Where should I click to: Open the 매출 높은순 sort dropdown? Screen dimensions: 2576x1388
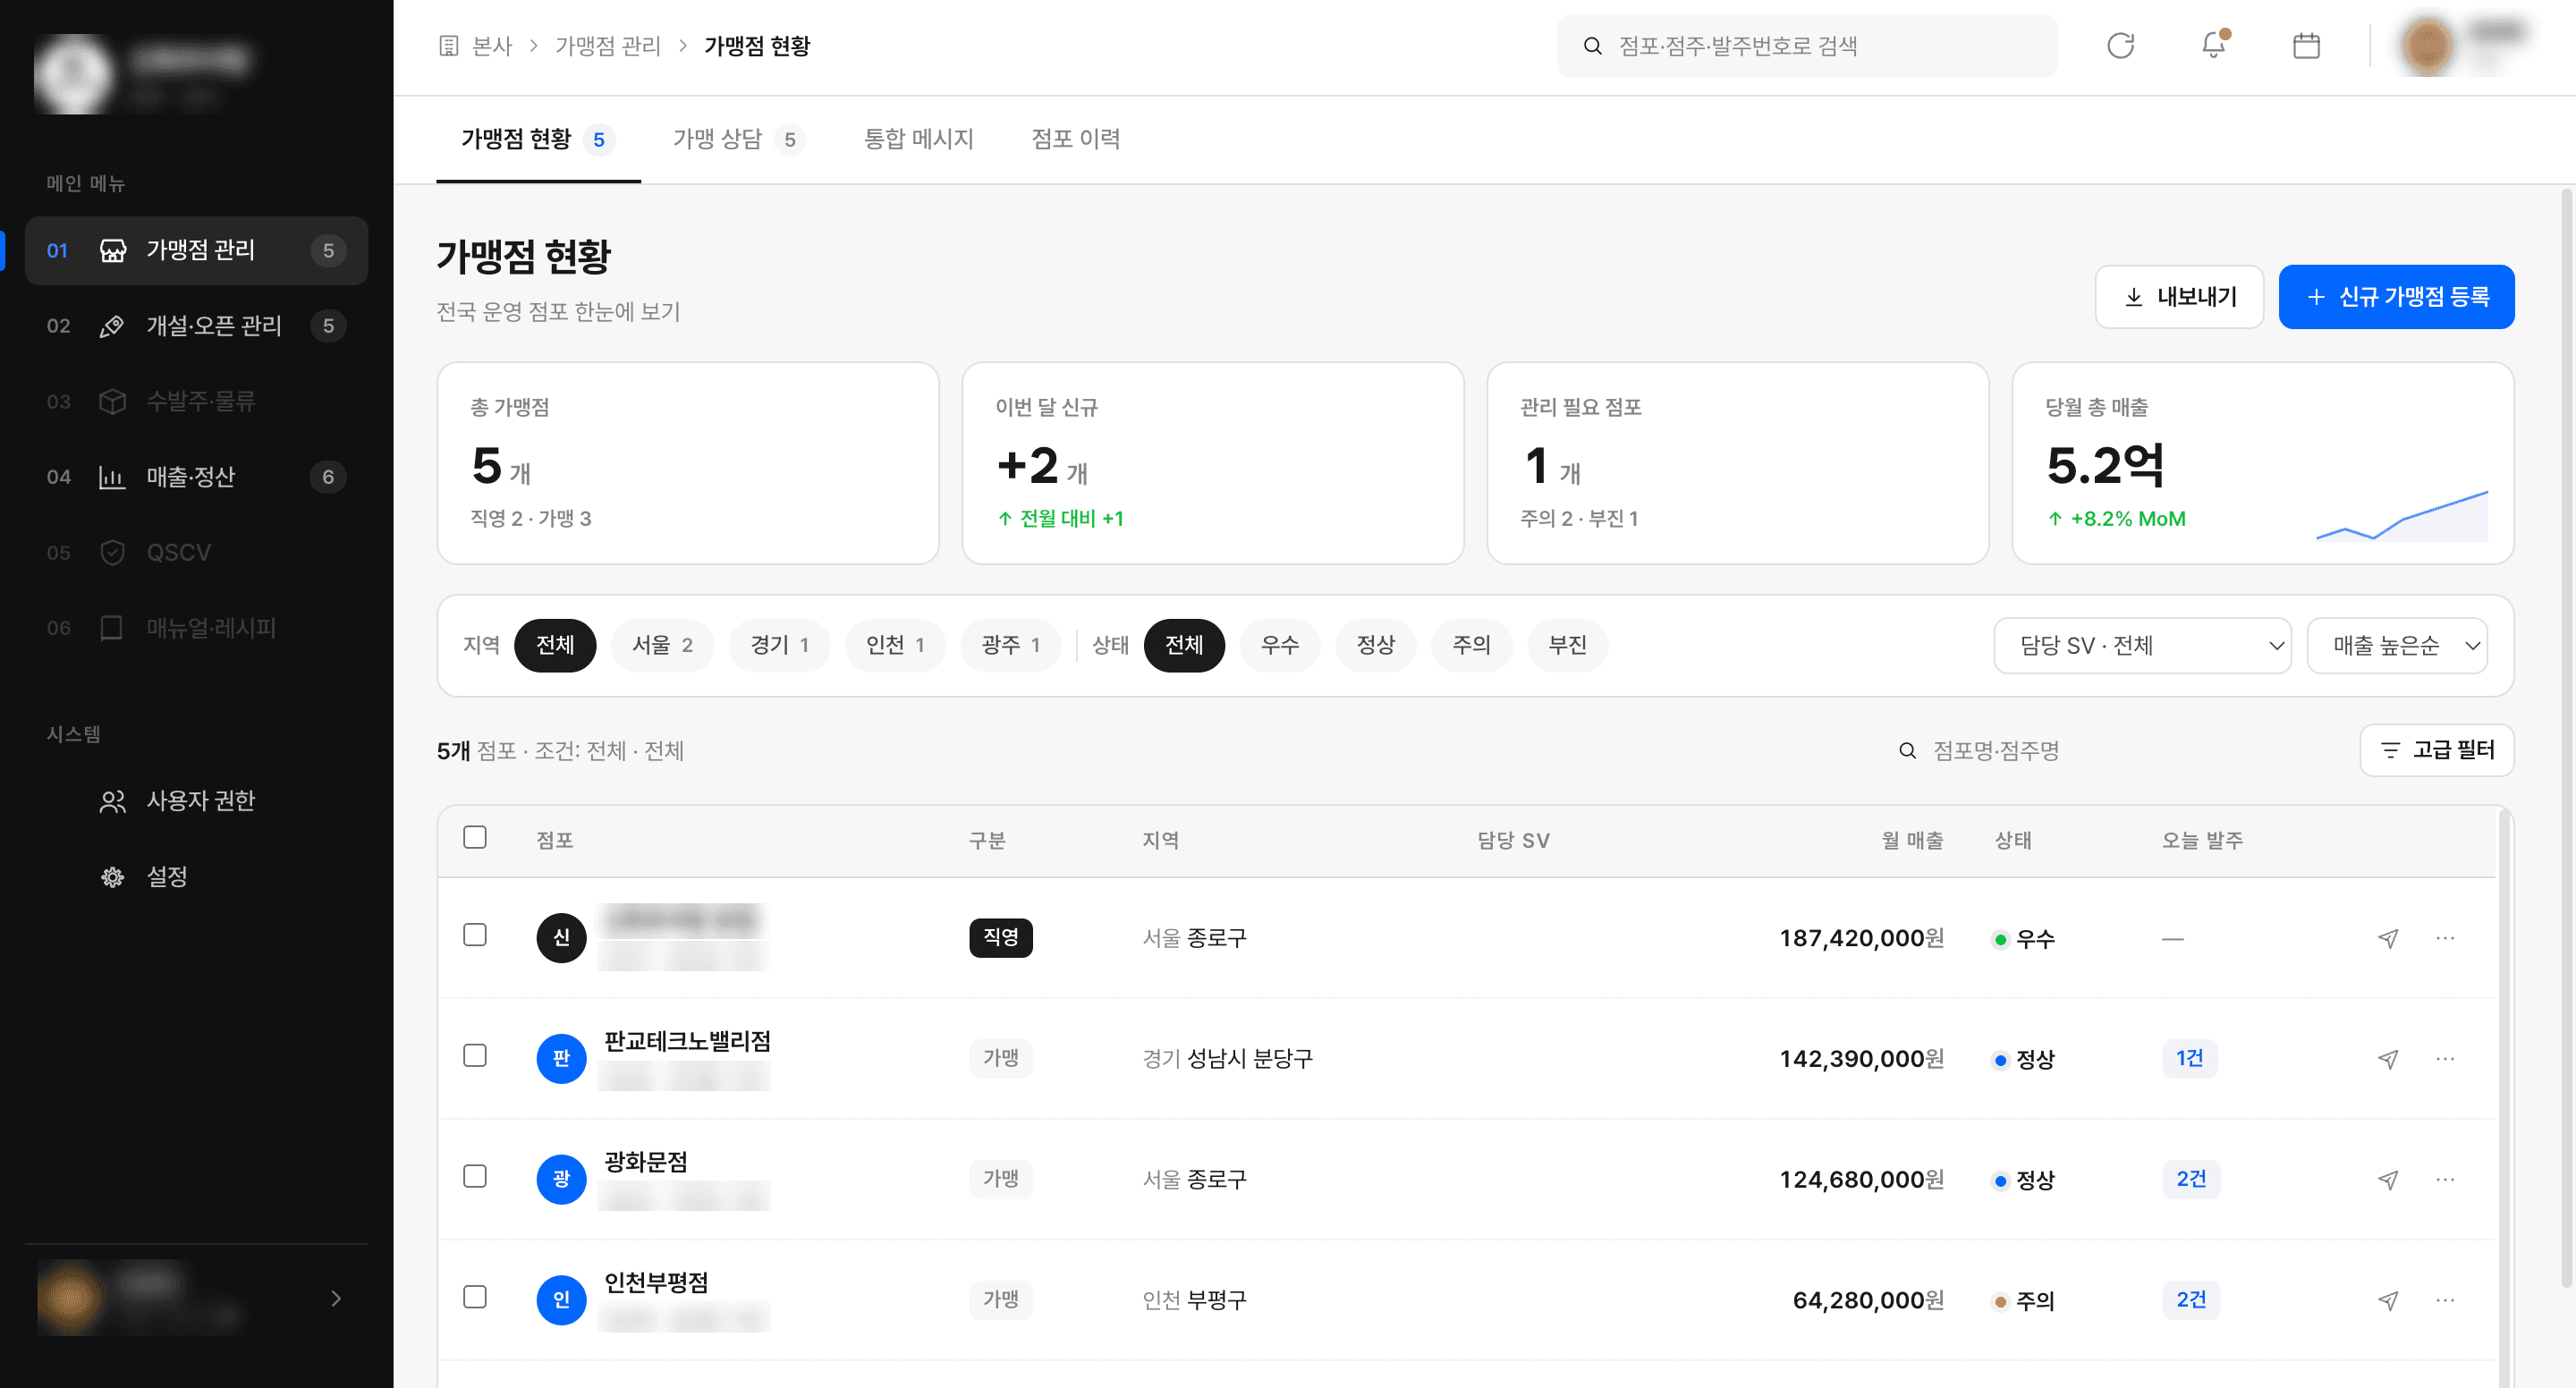pos(2397,646)
